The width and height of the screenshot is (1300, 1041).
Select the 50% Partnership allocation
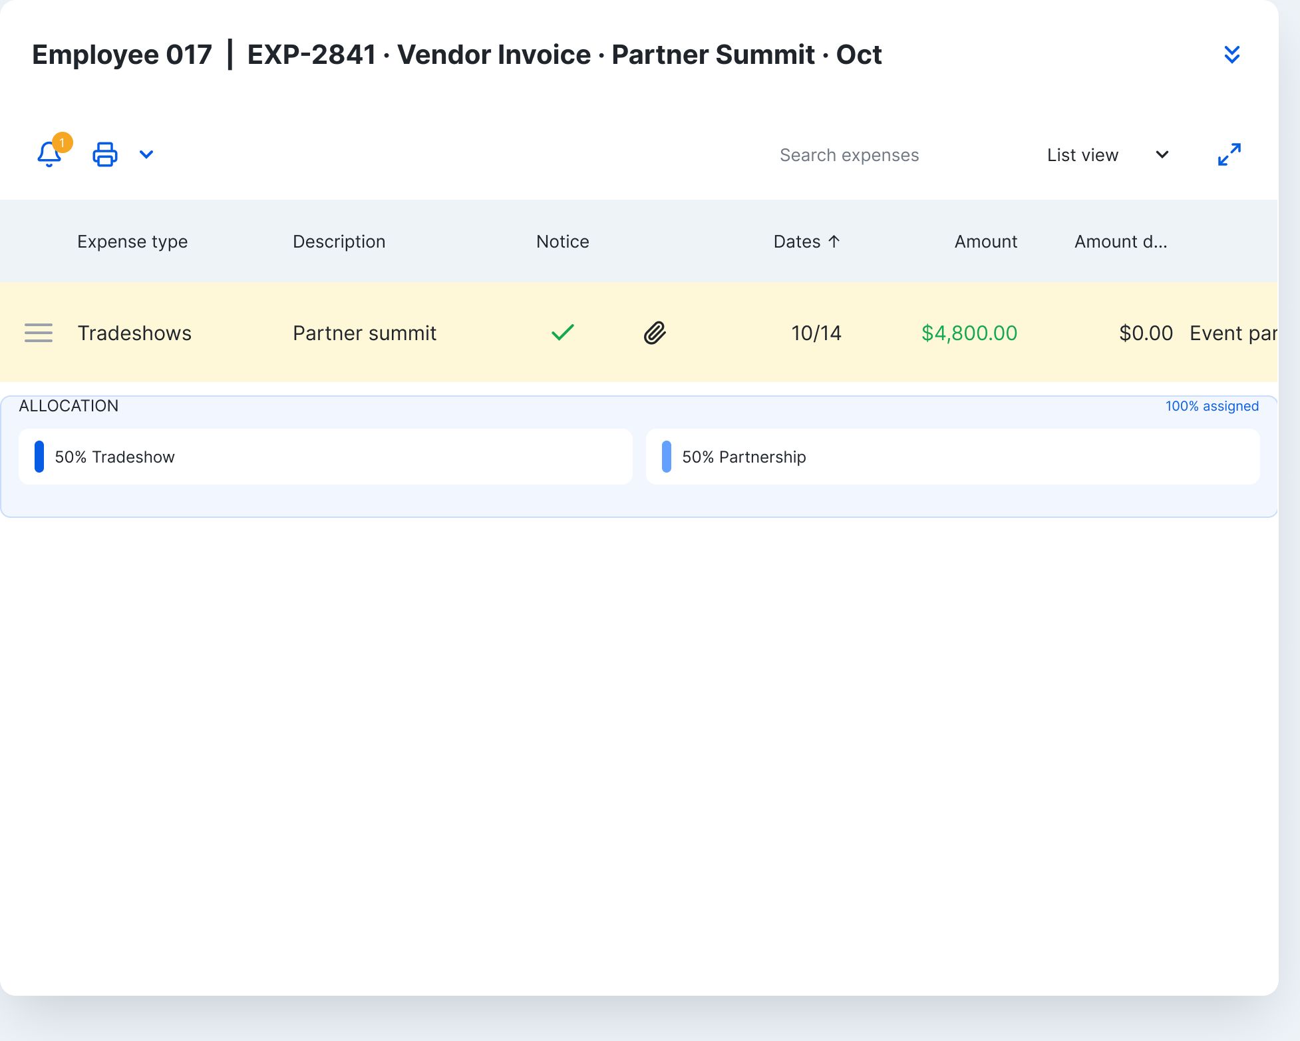point(953,457)
